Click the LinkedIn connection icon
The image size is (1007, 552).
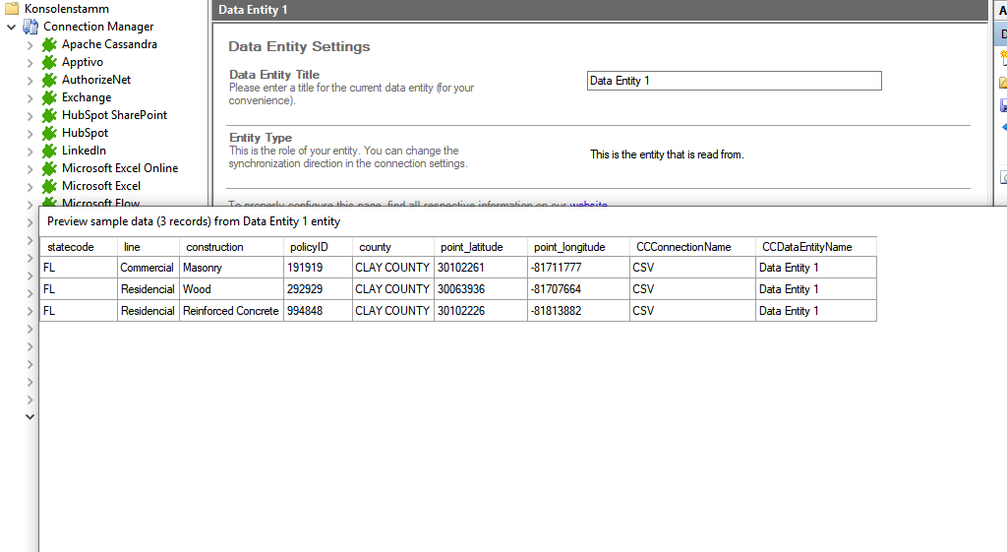49,151
